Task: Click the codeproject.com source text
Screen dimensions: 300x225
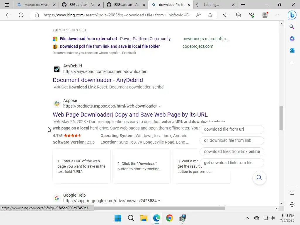Action: [x=198, y=46]
